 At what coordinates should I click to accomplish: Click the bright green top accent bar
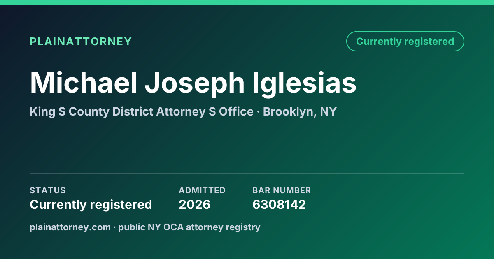point(247,2)
